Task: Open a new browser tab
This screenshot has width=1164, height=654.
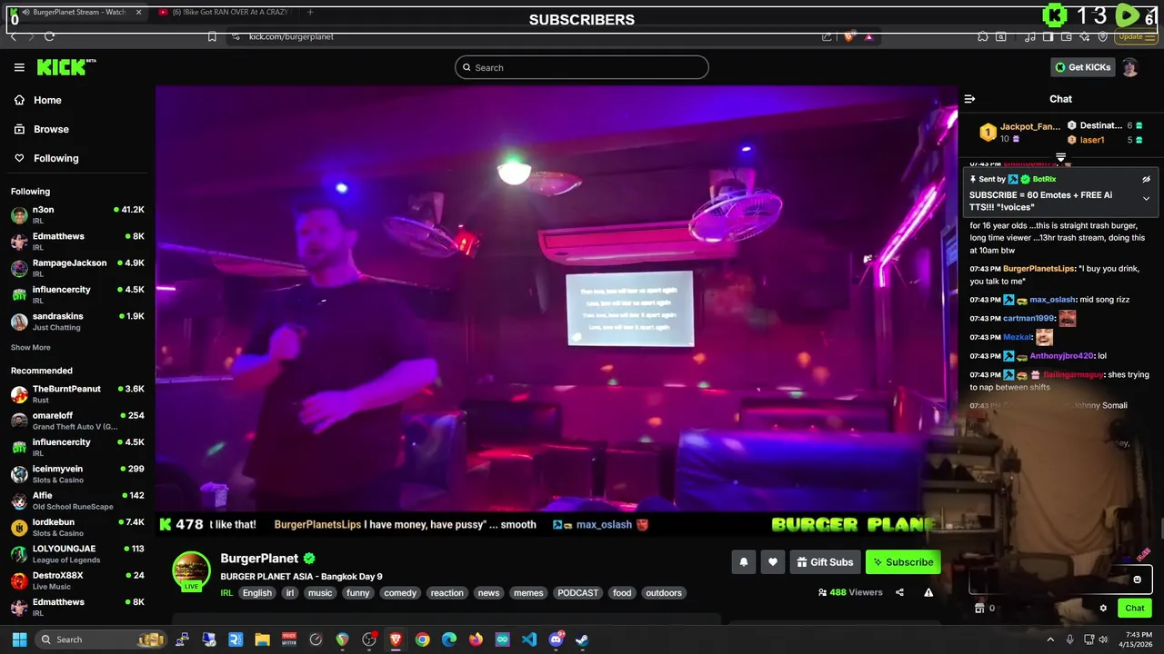Action: (x=310, y=12)
